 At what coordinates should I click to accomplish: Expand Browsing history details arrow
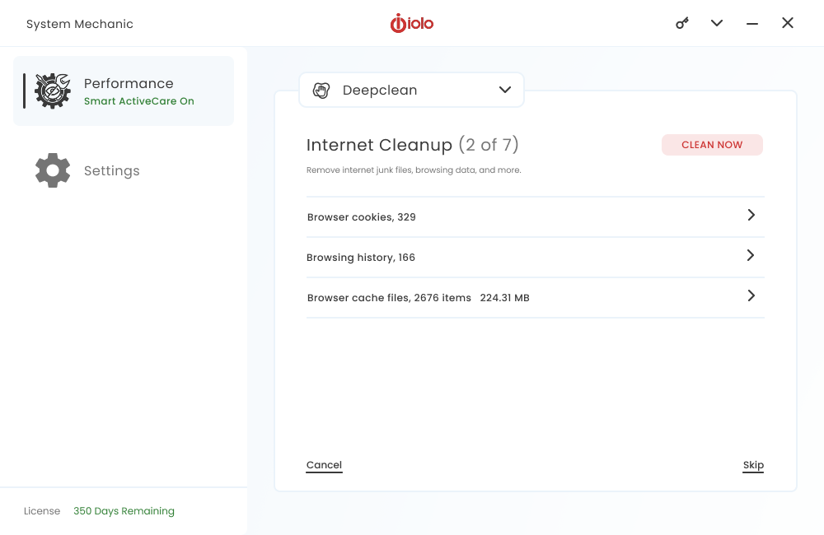751,255
